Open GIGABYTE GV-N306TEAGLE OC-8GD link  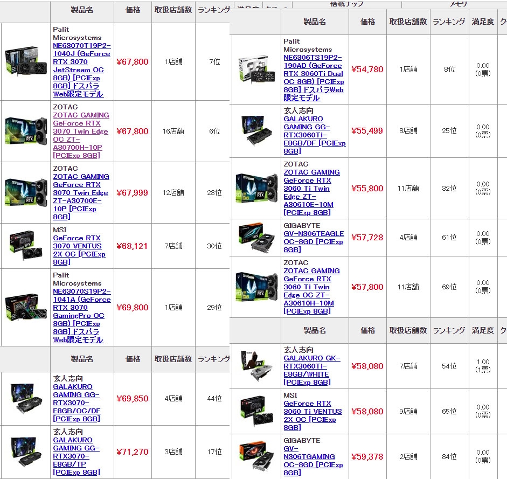tap(314, 241)
